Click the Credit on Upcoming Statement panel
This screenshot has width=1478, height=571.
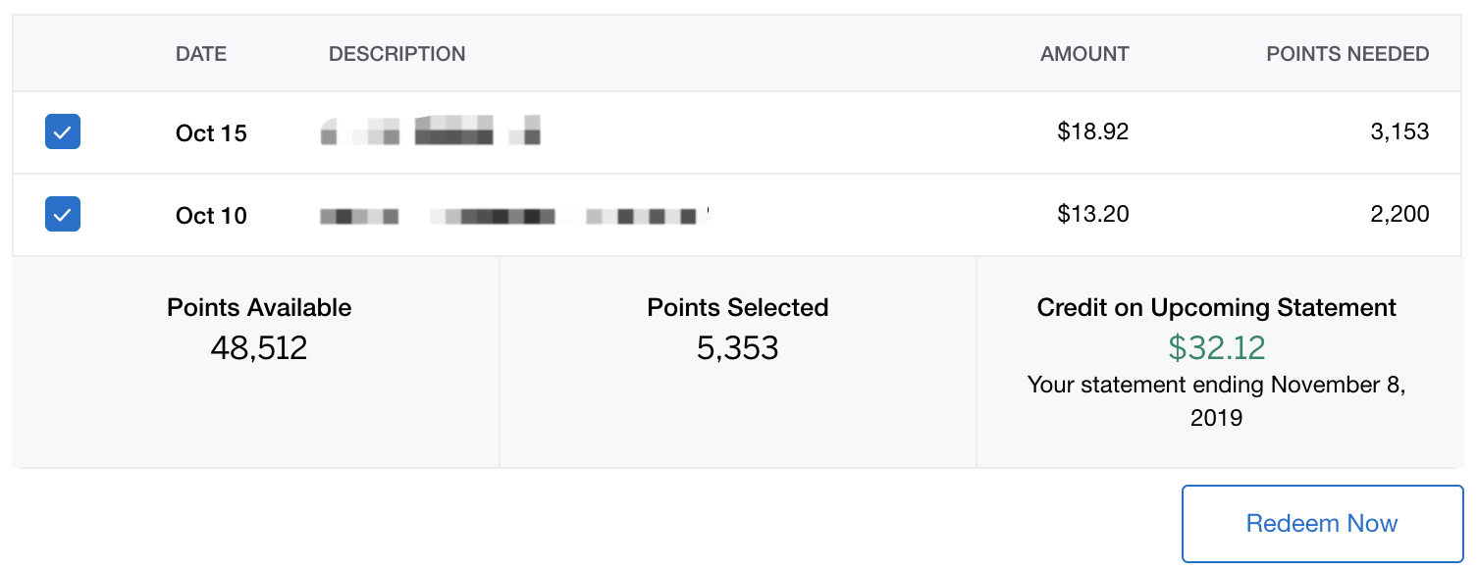[x=1216, y=307]
